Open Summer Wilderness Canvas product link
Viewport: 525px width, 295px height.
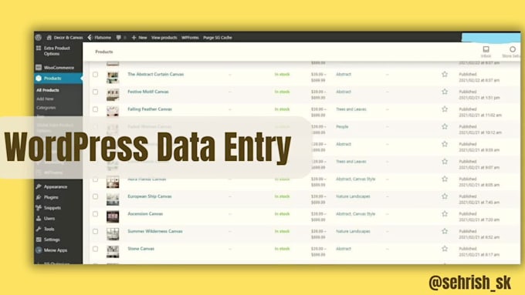[x=155, y=231]
